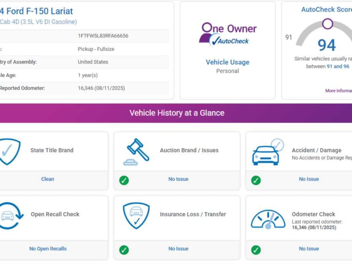Click the State Title Brand shield icon
Image resolution: width=352 pixels, height=264 pixels.
click(10, 151)
